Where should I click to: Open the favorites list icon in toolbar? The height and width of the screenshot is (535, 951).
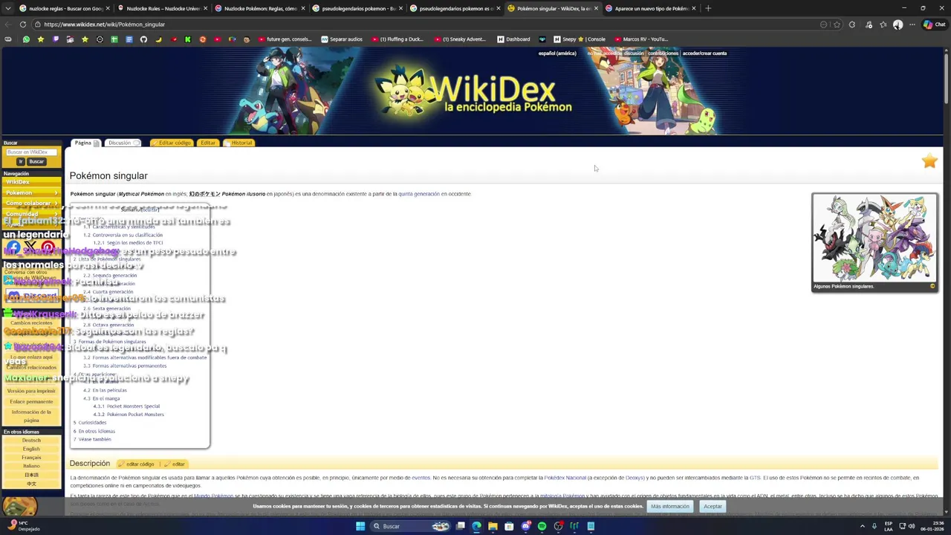pyautogui.click(x=883, y=25)
